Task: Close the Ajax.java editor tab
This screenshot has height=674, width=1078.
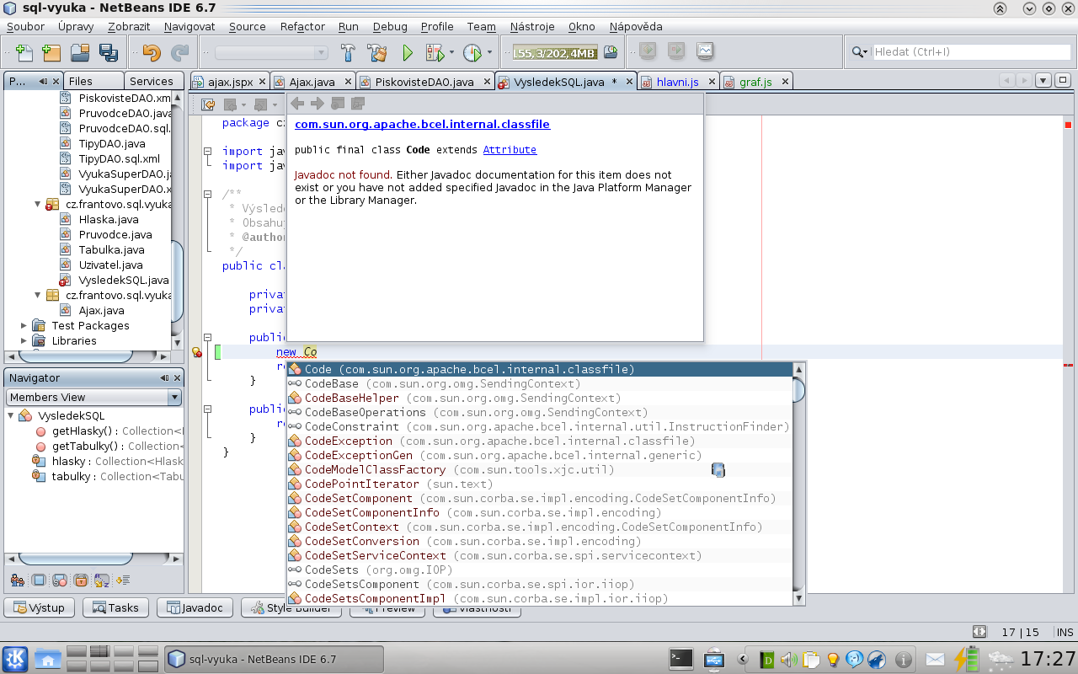Action: click(347, 82)
